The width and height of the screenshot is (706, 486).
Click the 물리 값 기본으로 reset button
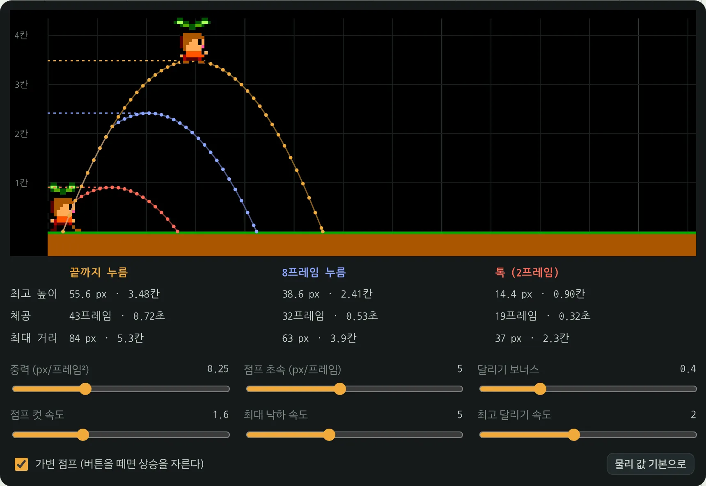[x=650, y=464]
